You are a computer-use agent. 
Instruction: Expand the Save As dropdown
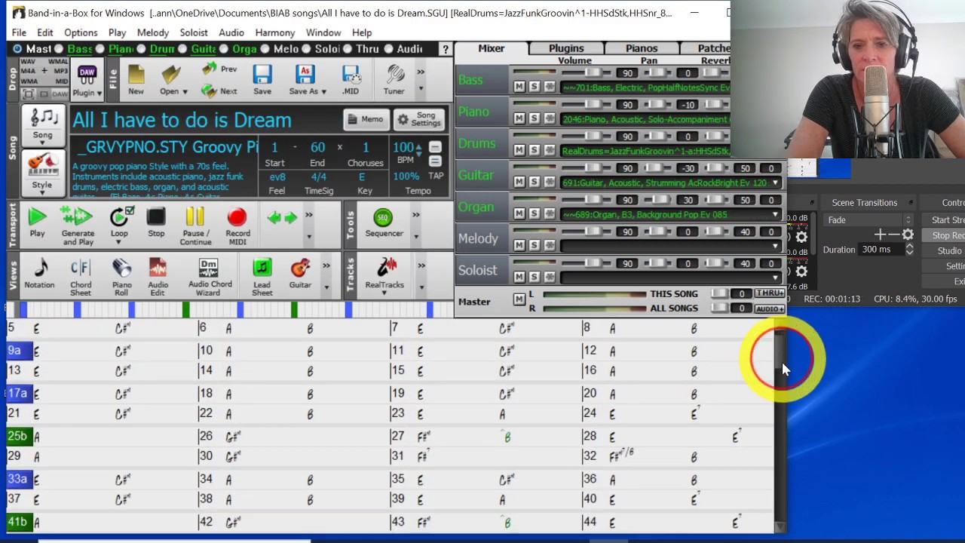323,91
